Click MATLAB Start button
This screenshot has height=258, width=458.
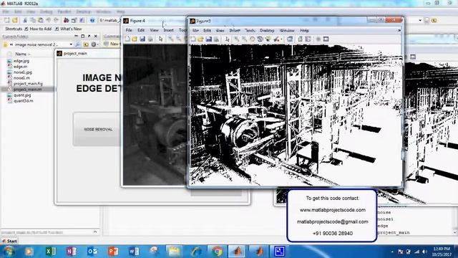[9, 241]
